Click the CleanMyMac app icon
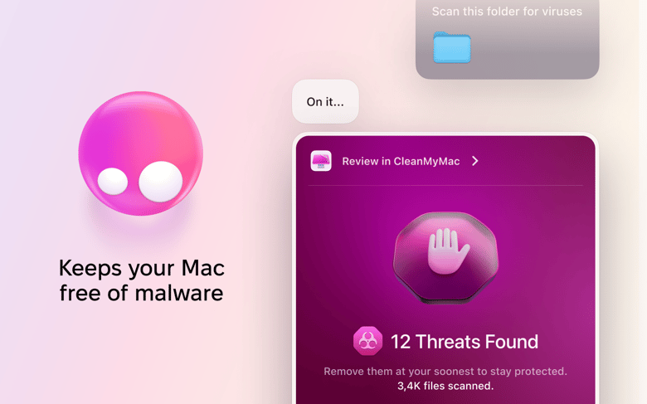 tap(321, 161)
